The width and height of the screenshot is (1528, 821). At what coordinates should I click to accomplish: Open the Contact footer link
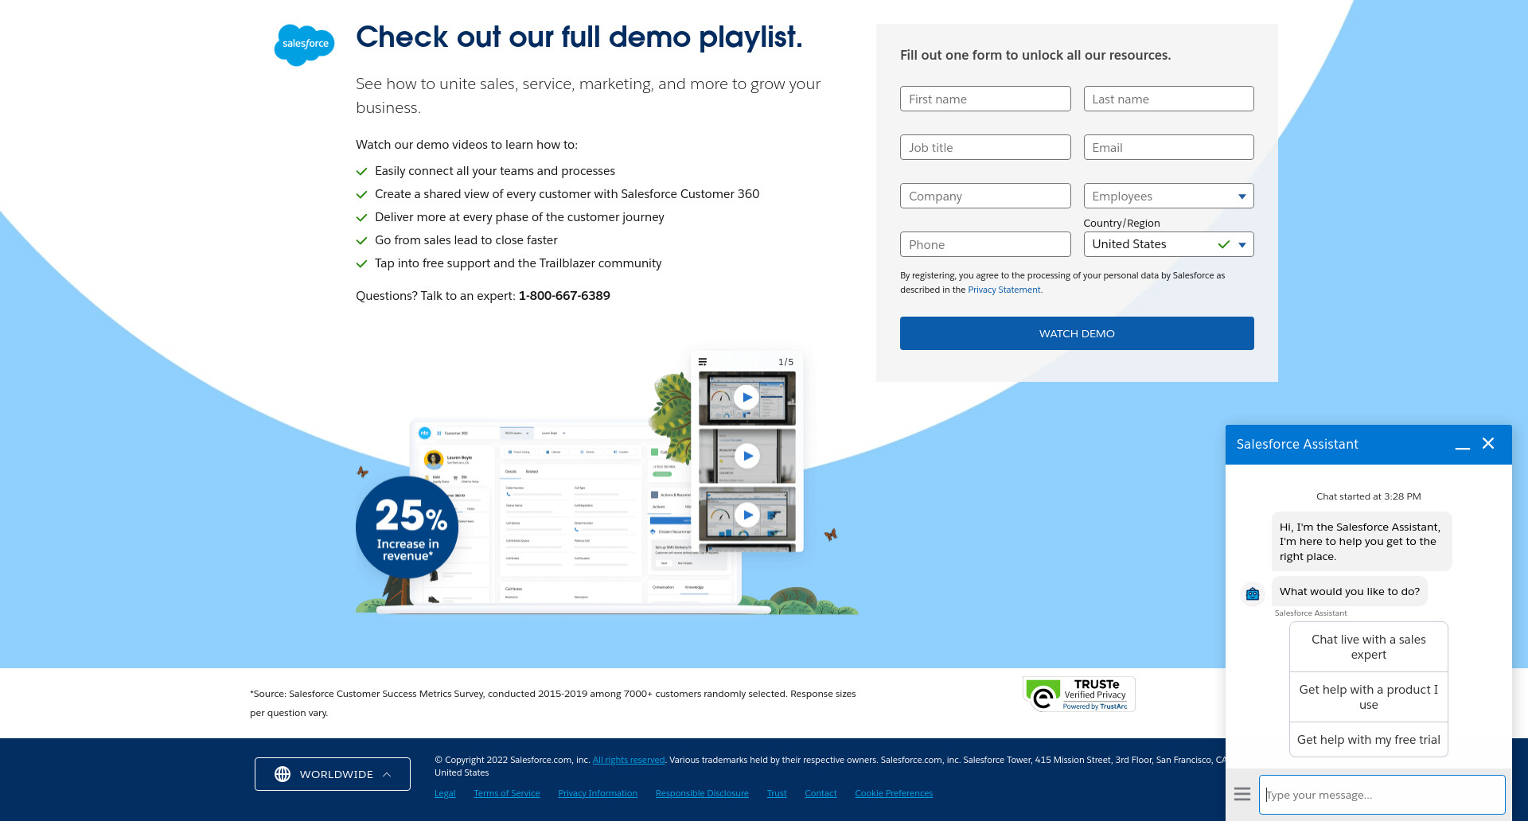click(821, 793)
